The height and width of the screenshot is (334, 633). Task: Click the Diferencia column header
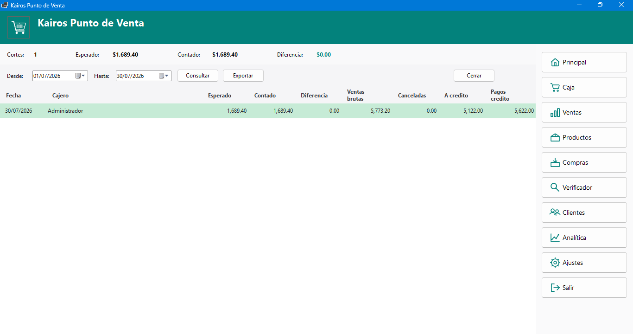coord(314,96)
